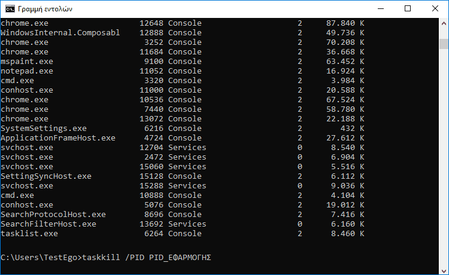Click the notepad.exe process name
Viewport: 449px width, 275px height.
27,71
